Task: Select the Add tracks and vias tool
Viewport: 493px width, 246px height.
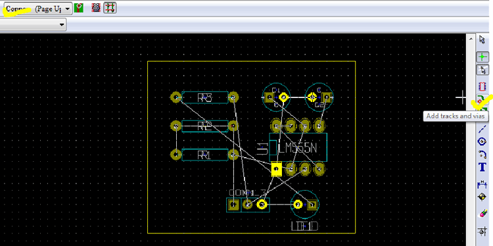Action: (481, 100)
